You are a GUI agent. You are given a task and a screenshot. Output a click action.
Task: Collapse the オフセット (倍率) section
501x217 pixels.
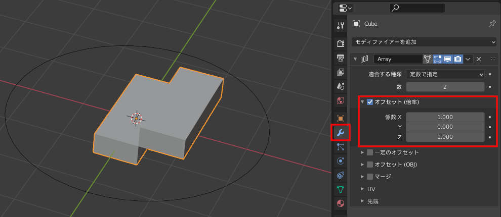(362, 102)
